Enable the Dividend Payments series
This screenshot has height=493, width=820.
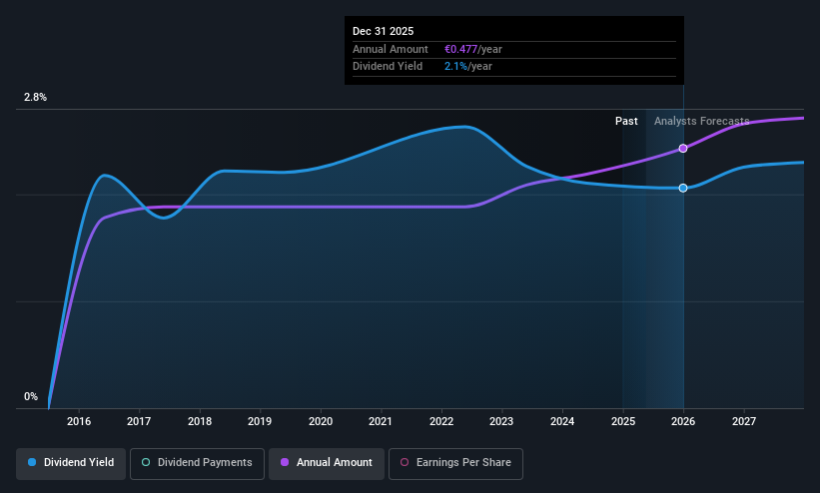pos(197,464)
